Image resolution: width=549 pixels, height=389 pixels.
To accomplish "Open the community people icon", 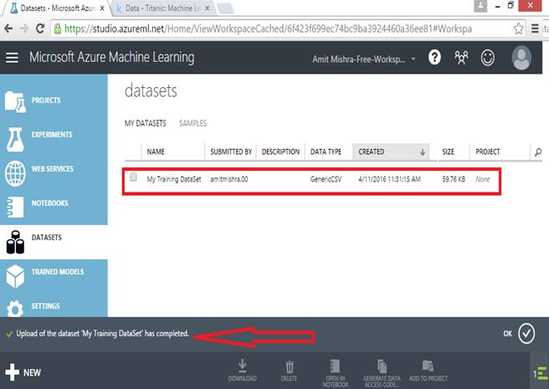I will point(461,58).
